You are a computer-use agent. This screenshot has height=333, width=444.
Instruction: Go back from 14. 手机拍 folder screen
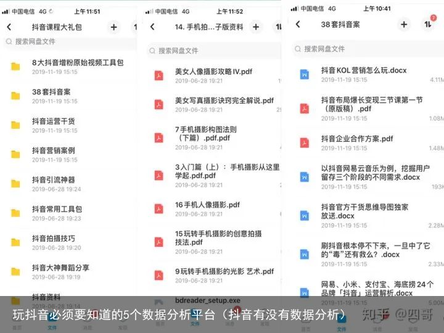click(x=152, y=27)
